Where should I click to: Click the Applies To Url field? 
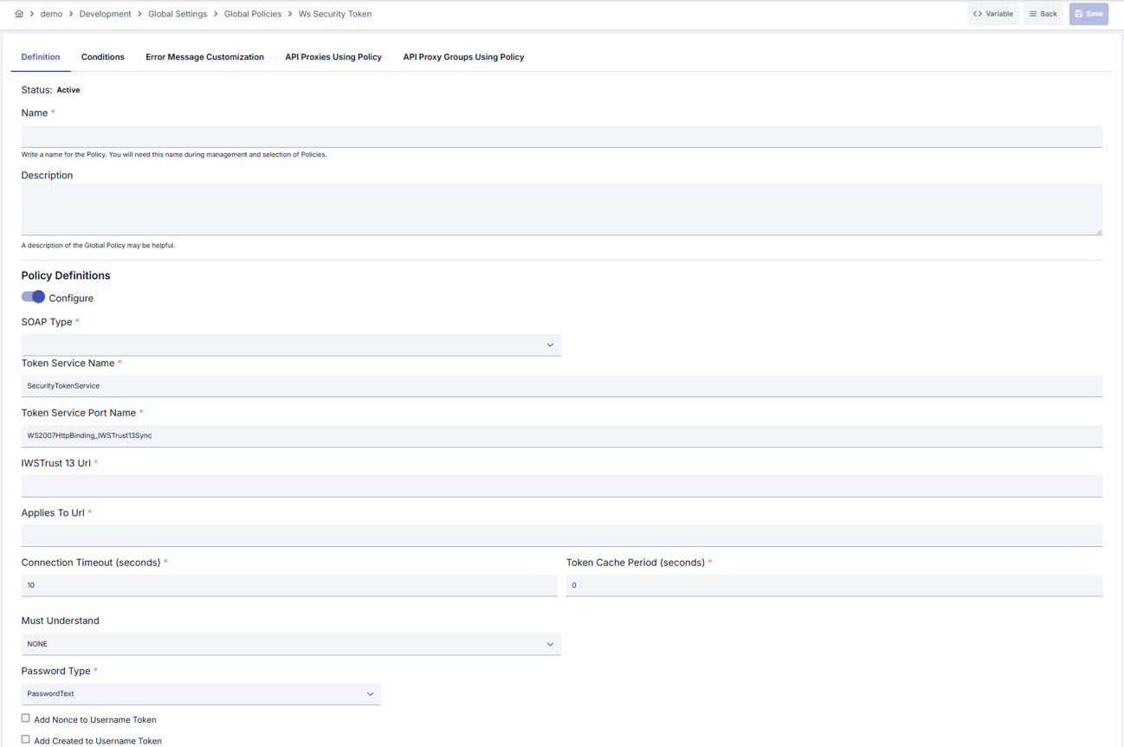pos(562,536)
